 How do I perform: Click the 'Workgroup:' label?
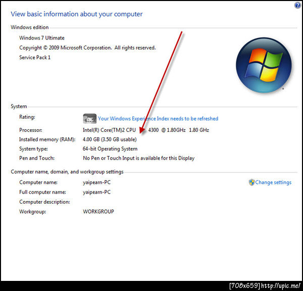32,212
